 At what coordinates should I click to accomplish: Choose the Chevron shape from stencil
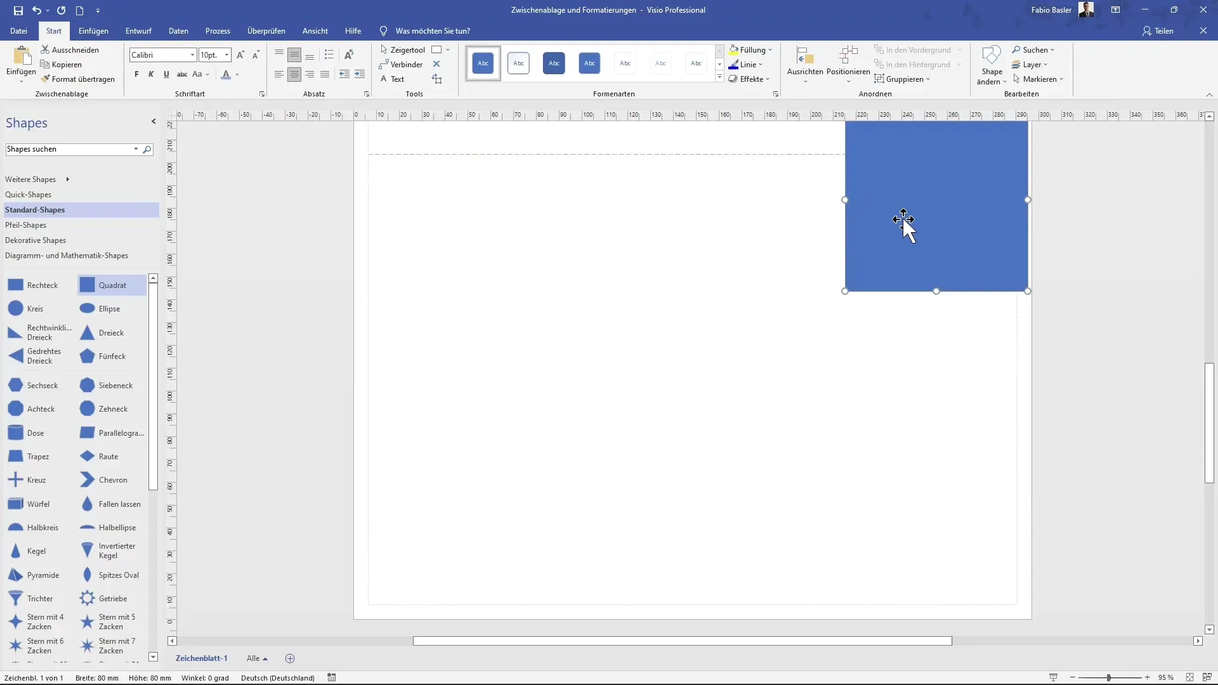(104, 480)
